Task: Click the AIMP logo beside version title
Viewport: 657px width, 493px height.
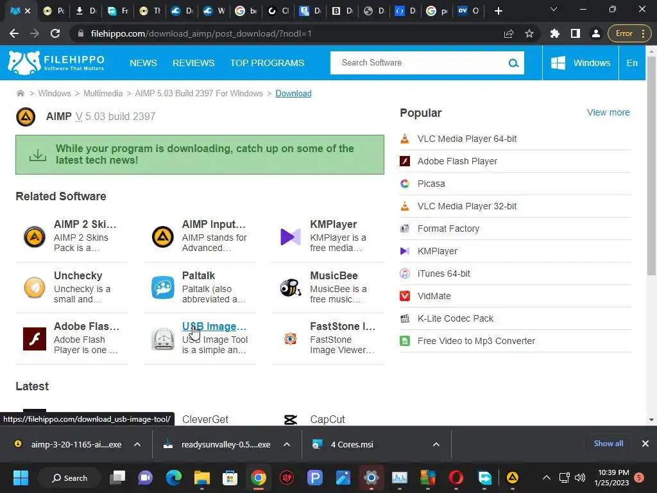Action: click(26, 117)
